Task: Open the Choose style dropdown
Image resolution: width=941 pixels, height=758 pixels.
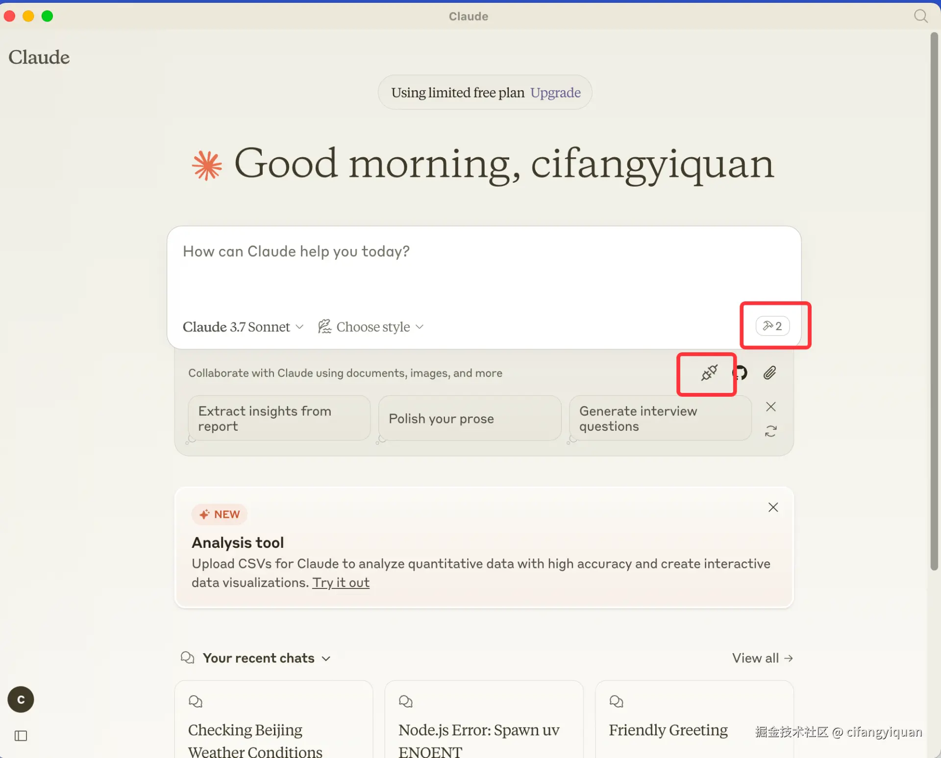Action: click(371, 327)
